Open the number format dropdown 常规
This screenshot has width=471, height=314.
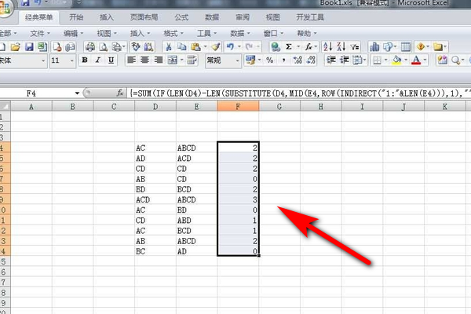pyautogui.click(x=237, y=60)
